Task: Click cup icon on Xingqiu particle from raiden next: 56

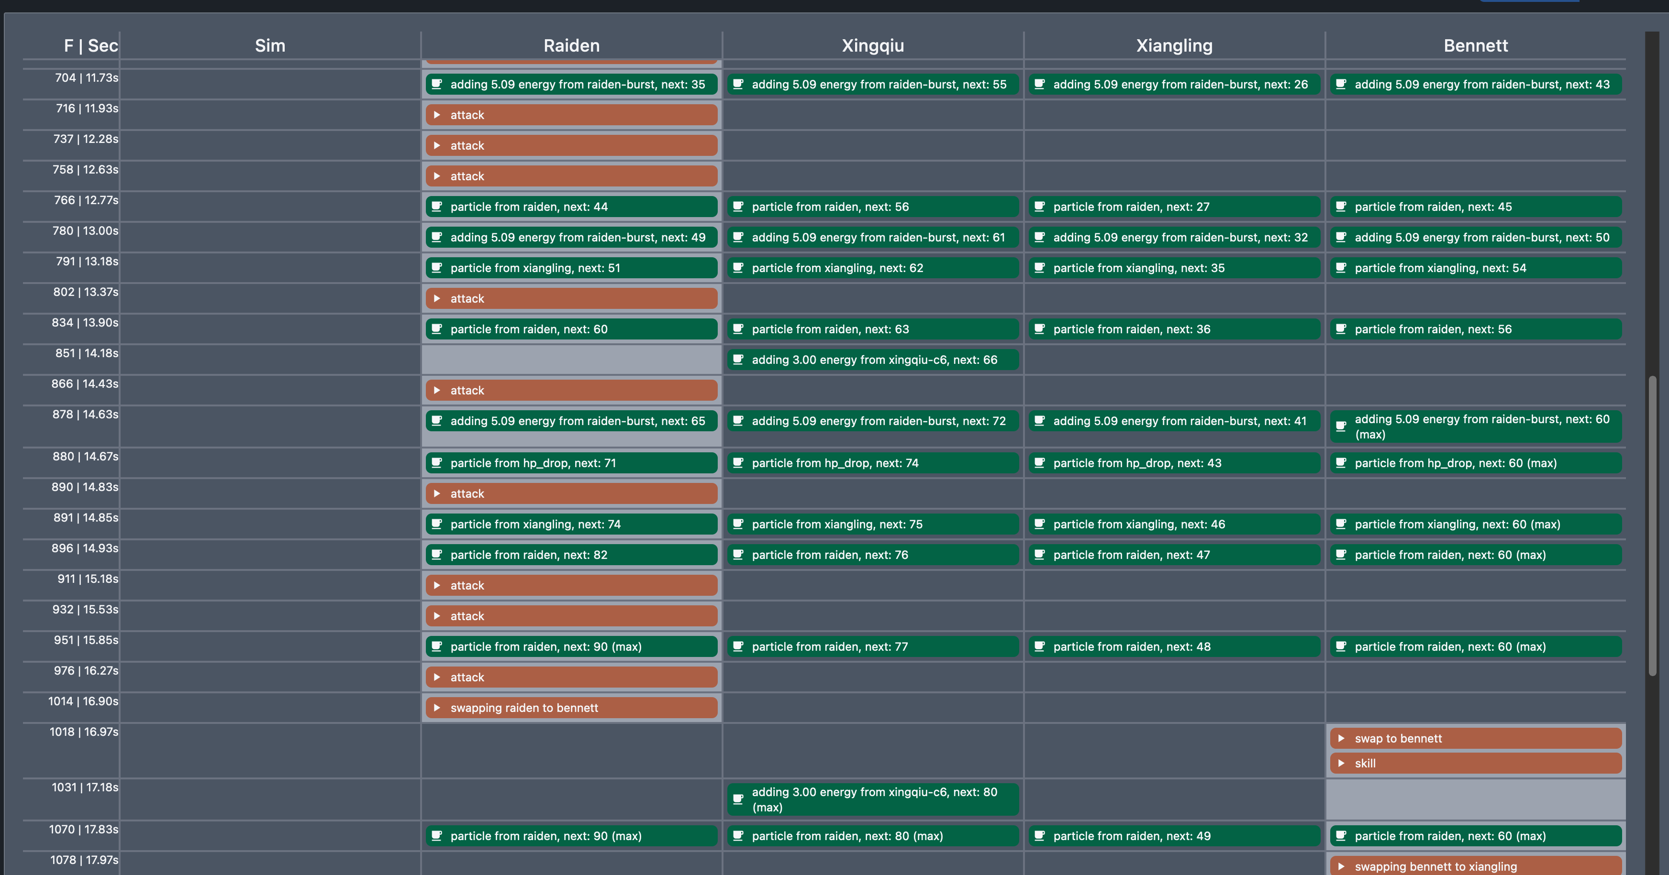Action: [x=738, y=207]
